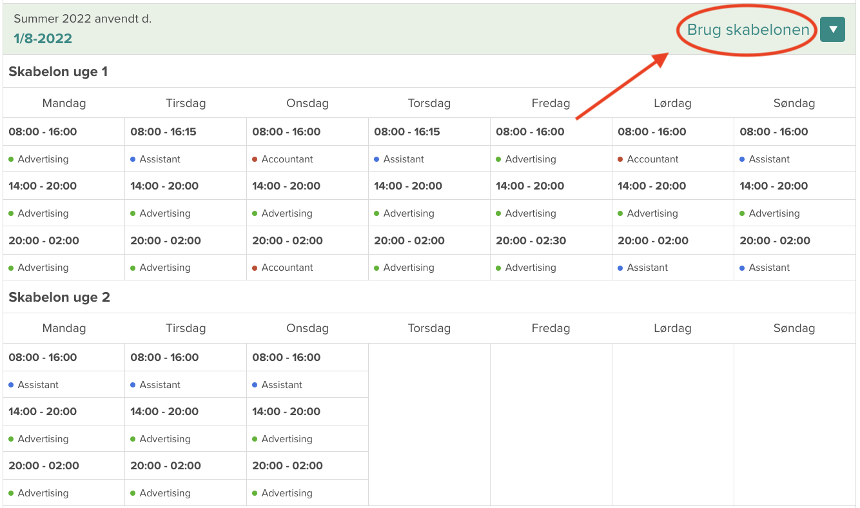
Task: Click the blue dot on Søndag's 08:00 Assistant
Action: (x=742, y=159)
